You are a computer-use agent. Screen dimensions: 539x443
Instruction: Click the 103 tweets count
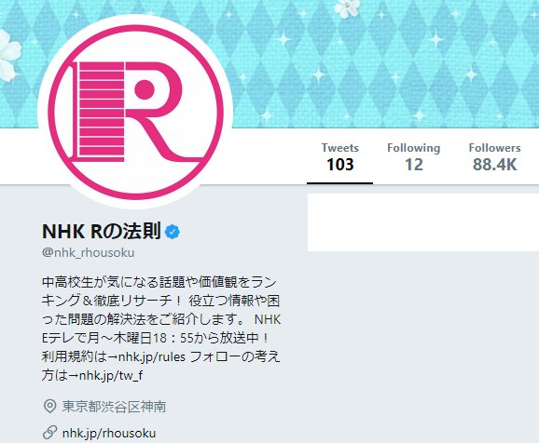tap(340, 165)
